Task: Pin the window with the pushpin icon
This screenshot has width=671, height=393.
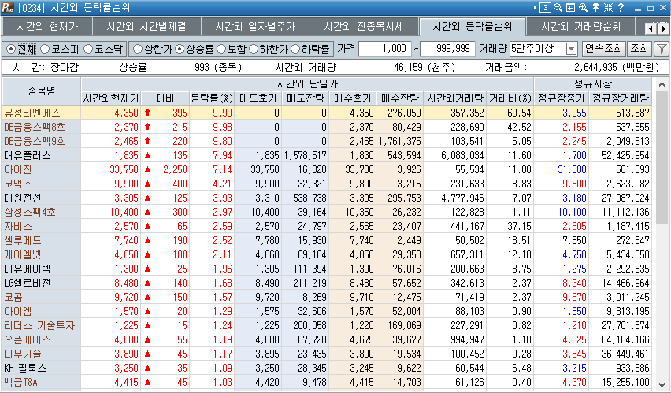Action: pyautogui.click(x=595, y=7)
